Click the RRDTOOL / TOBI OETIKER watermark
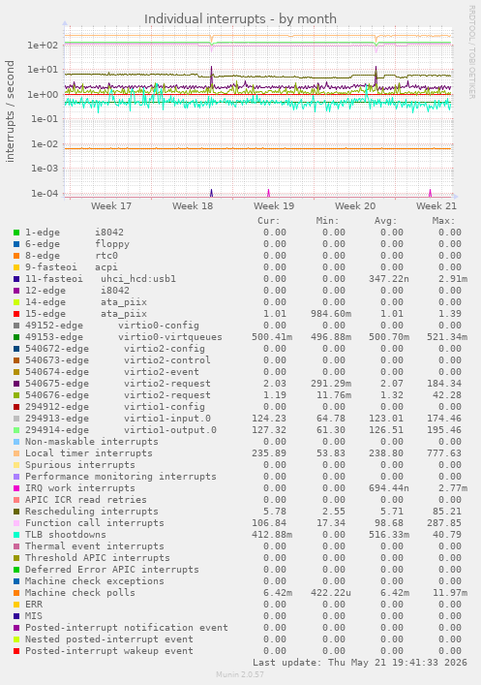This screenshot has width=481, height=685. click(x=472, y=51)
